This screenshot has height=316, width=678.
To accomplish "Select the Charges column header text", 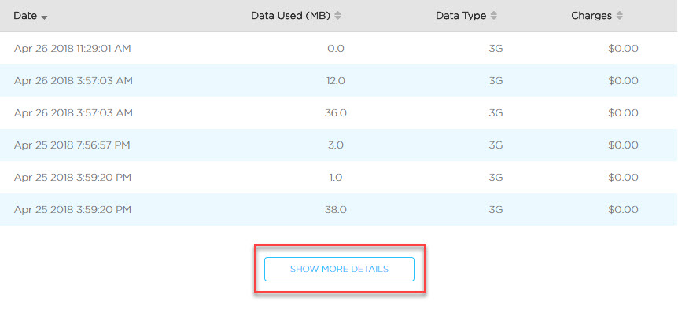I will [591, 16].
